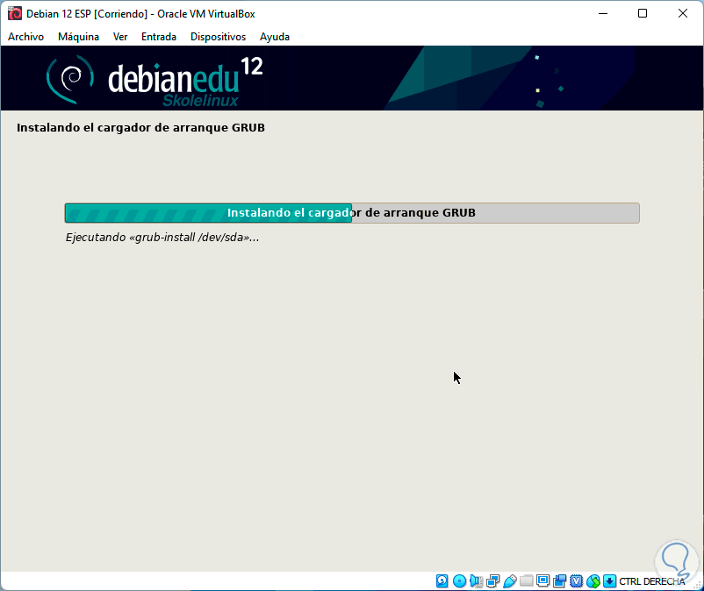Minimize the VirtualBox window
704x591 pixels.
pyautogui.click(x=603, y=13)
